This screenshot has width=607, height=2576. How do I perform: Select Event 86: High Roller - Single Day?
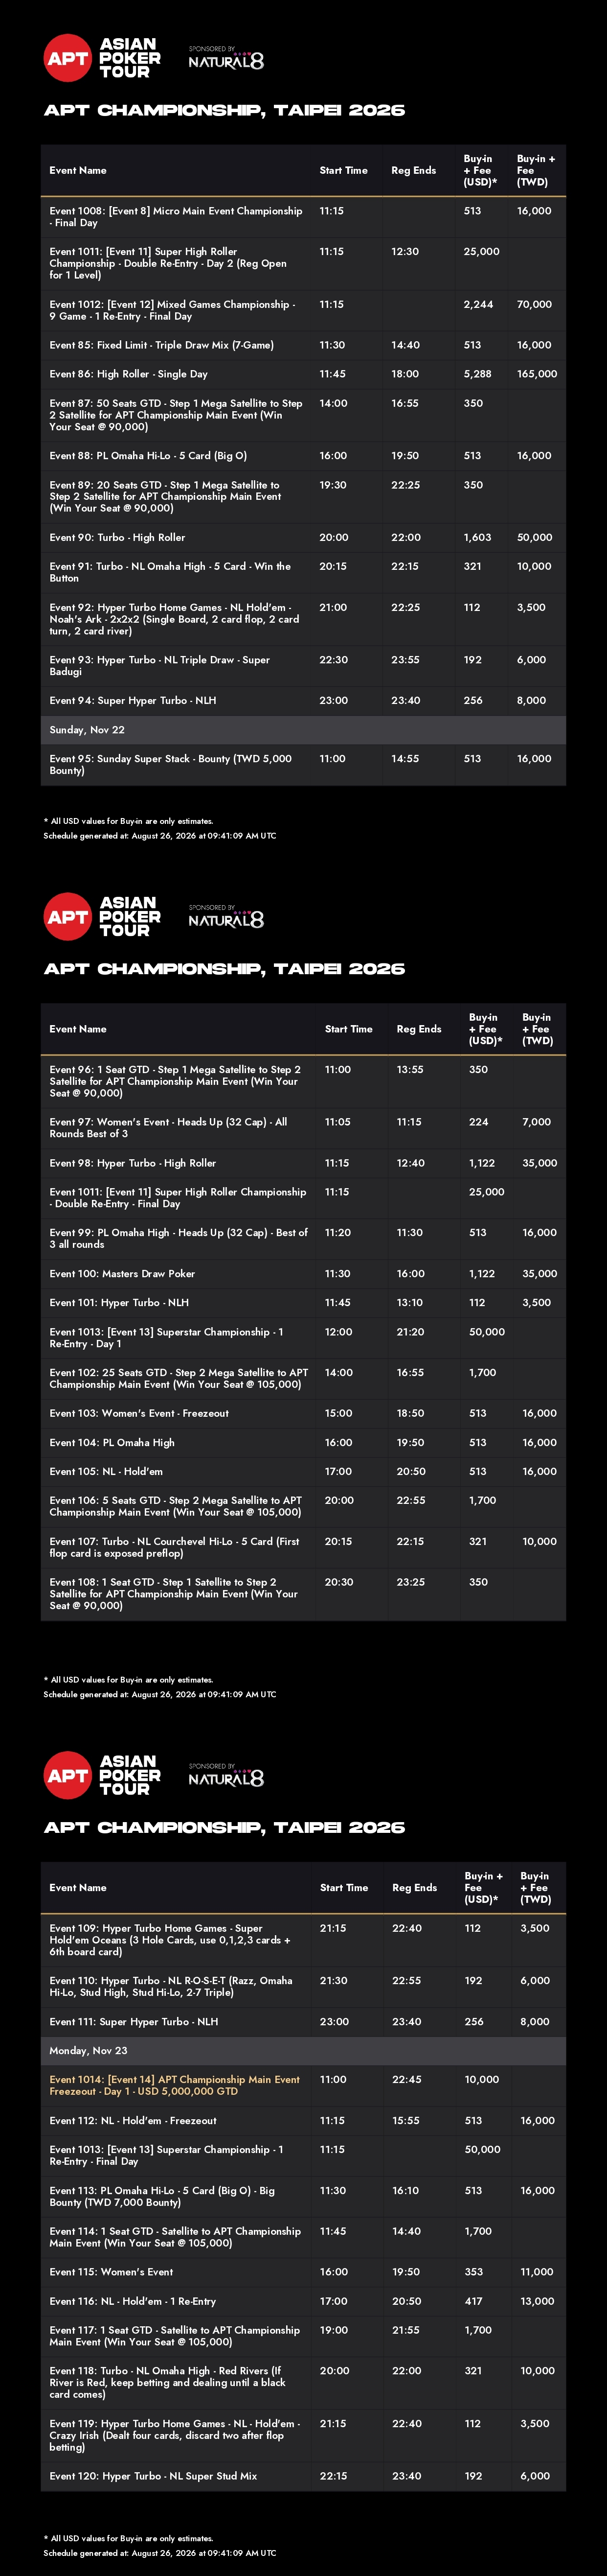303,374
